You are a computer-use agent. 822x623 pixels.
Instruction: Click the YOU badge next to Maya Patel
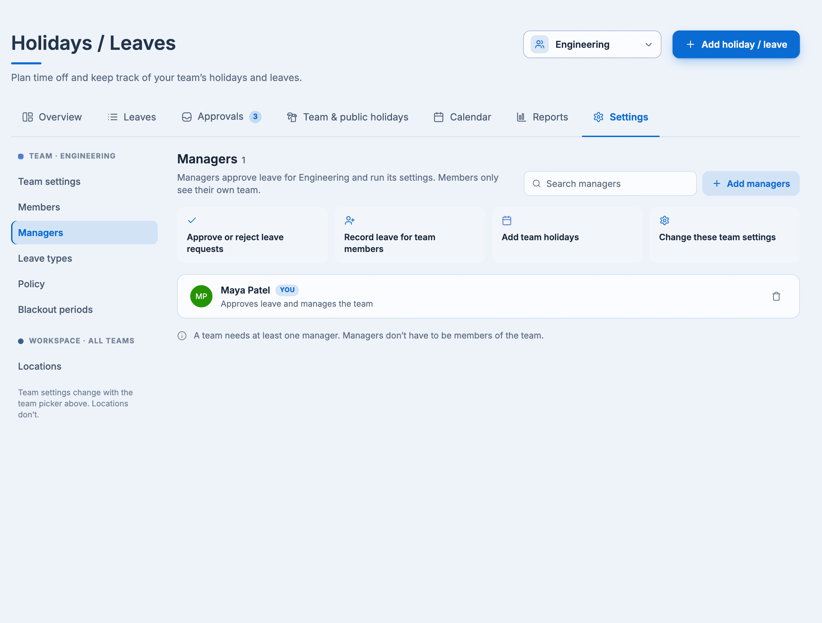tap(287, 290)
